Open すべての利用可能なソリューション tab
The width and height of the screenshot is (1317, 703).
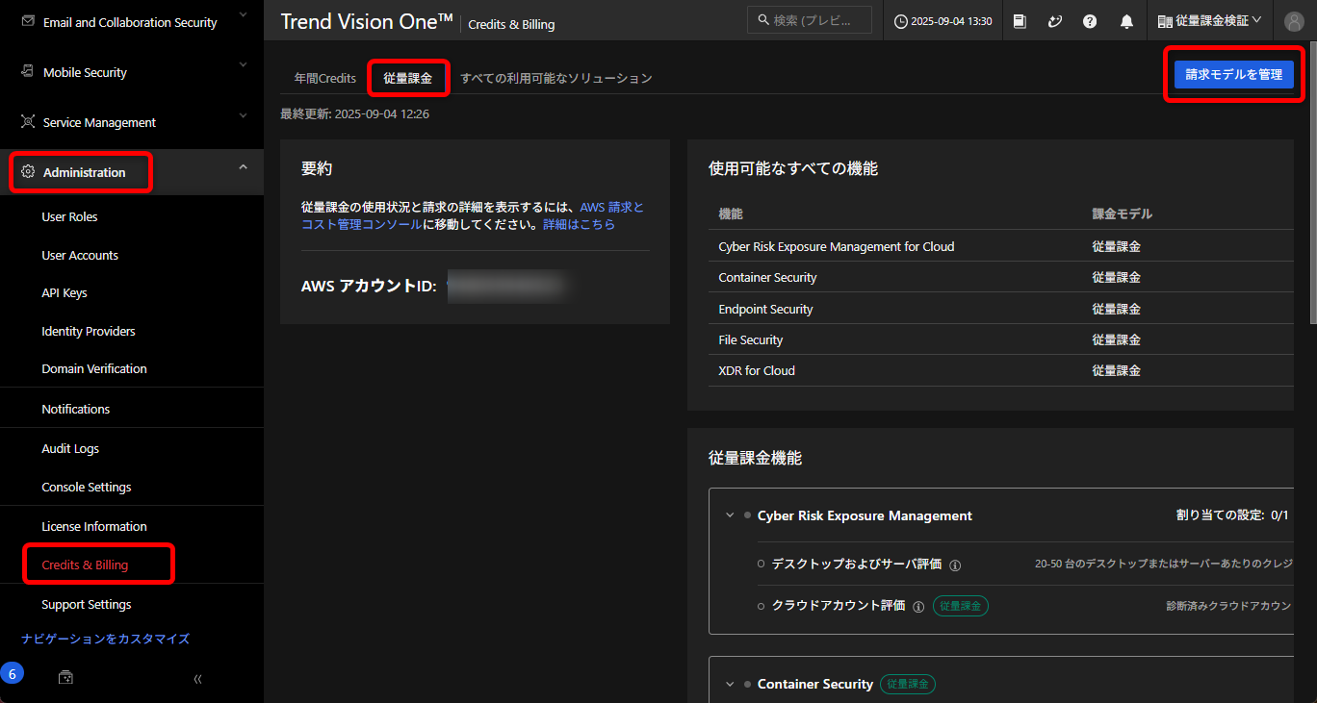coord(556,78)
